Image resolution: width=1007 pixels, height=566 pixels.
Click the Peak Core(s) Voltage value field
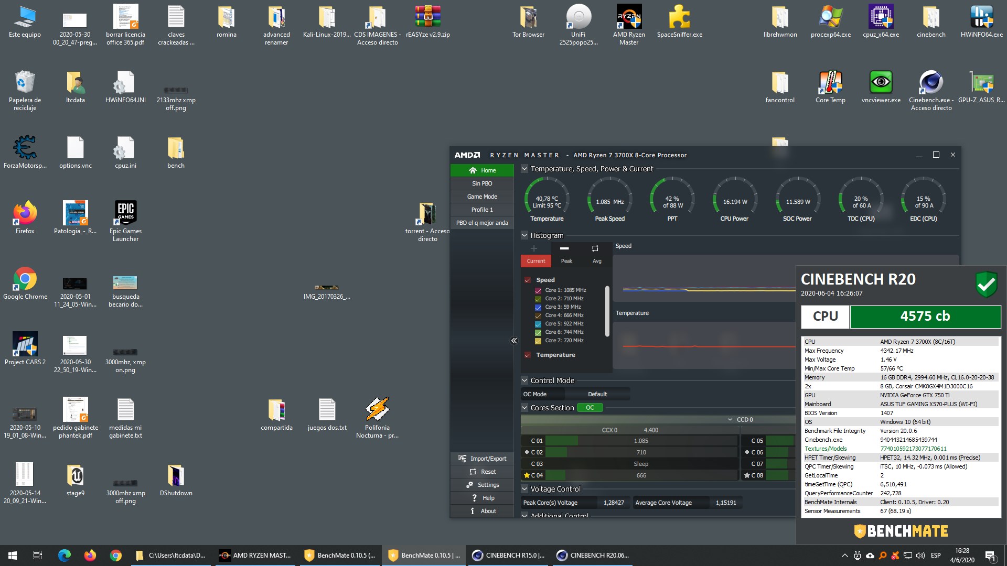tap(614, 503)
